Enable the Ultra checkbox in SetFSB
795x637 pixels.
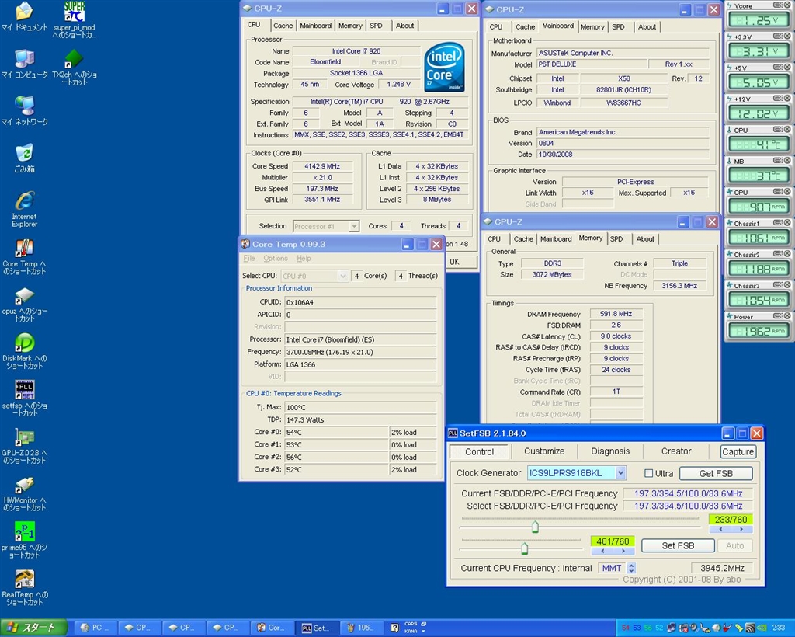(x=649, y=474)
